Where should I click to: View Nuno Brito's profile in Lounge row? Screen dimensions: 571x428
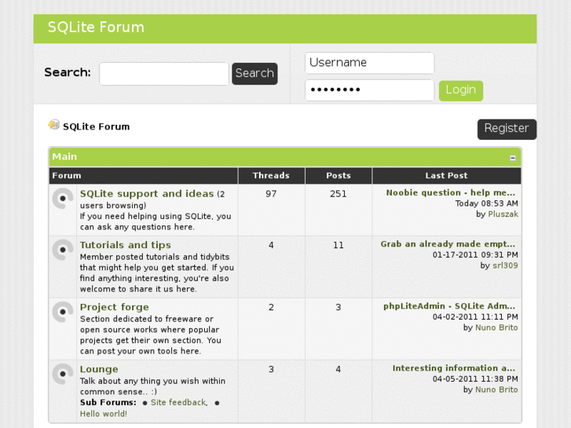(x=496, y=390)
